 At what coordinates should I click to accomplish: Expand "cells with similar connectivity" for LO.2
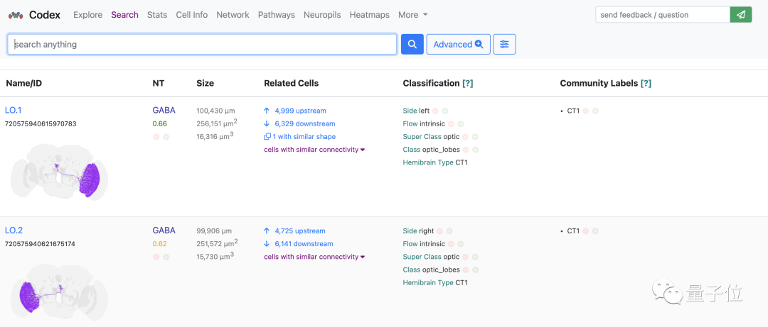(314, 257)
